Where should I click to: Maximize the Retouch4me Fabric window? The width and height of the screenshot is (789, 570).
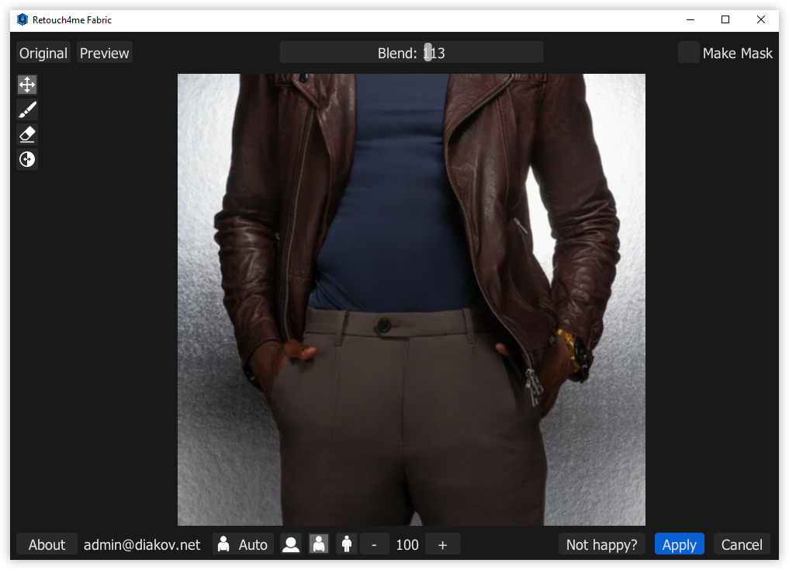725,19
